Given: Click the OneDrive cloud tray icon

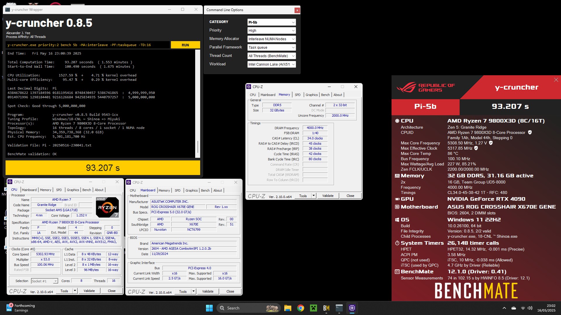Looking at the screenshot, I should click(514, 308).
